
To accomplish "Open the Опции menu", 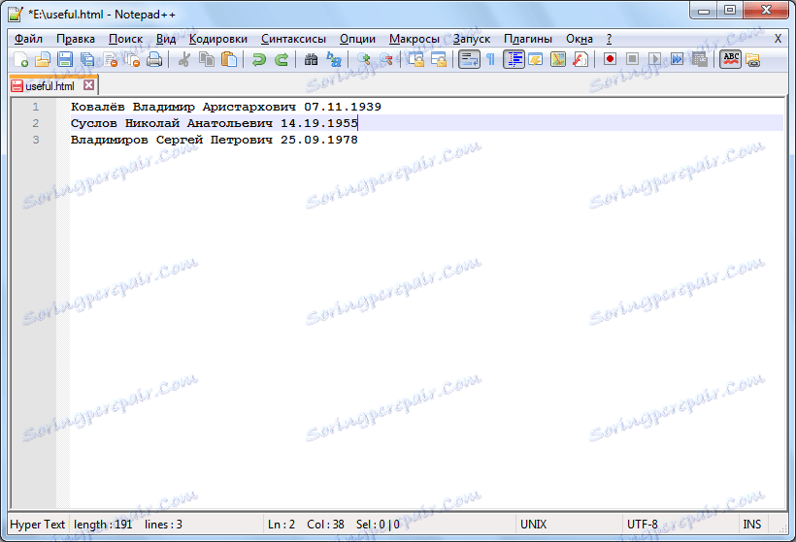I will point(357,39).
